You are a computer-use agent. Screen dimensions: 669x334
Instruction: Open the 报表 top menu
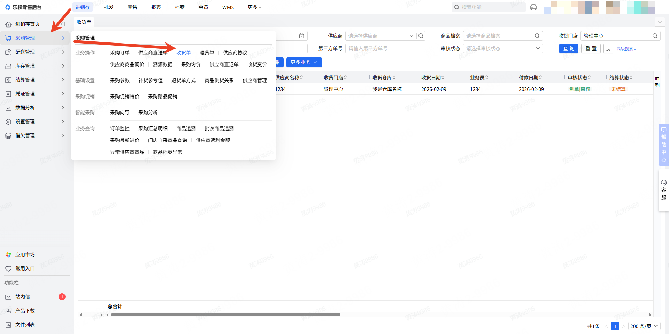(156, 7)
